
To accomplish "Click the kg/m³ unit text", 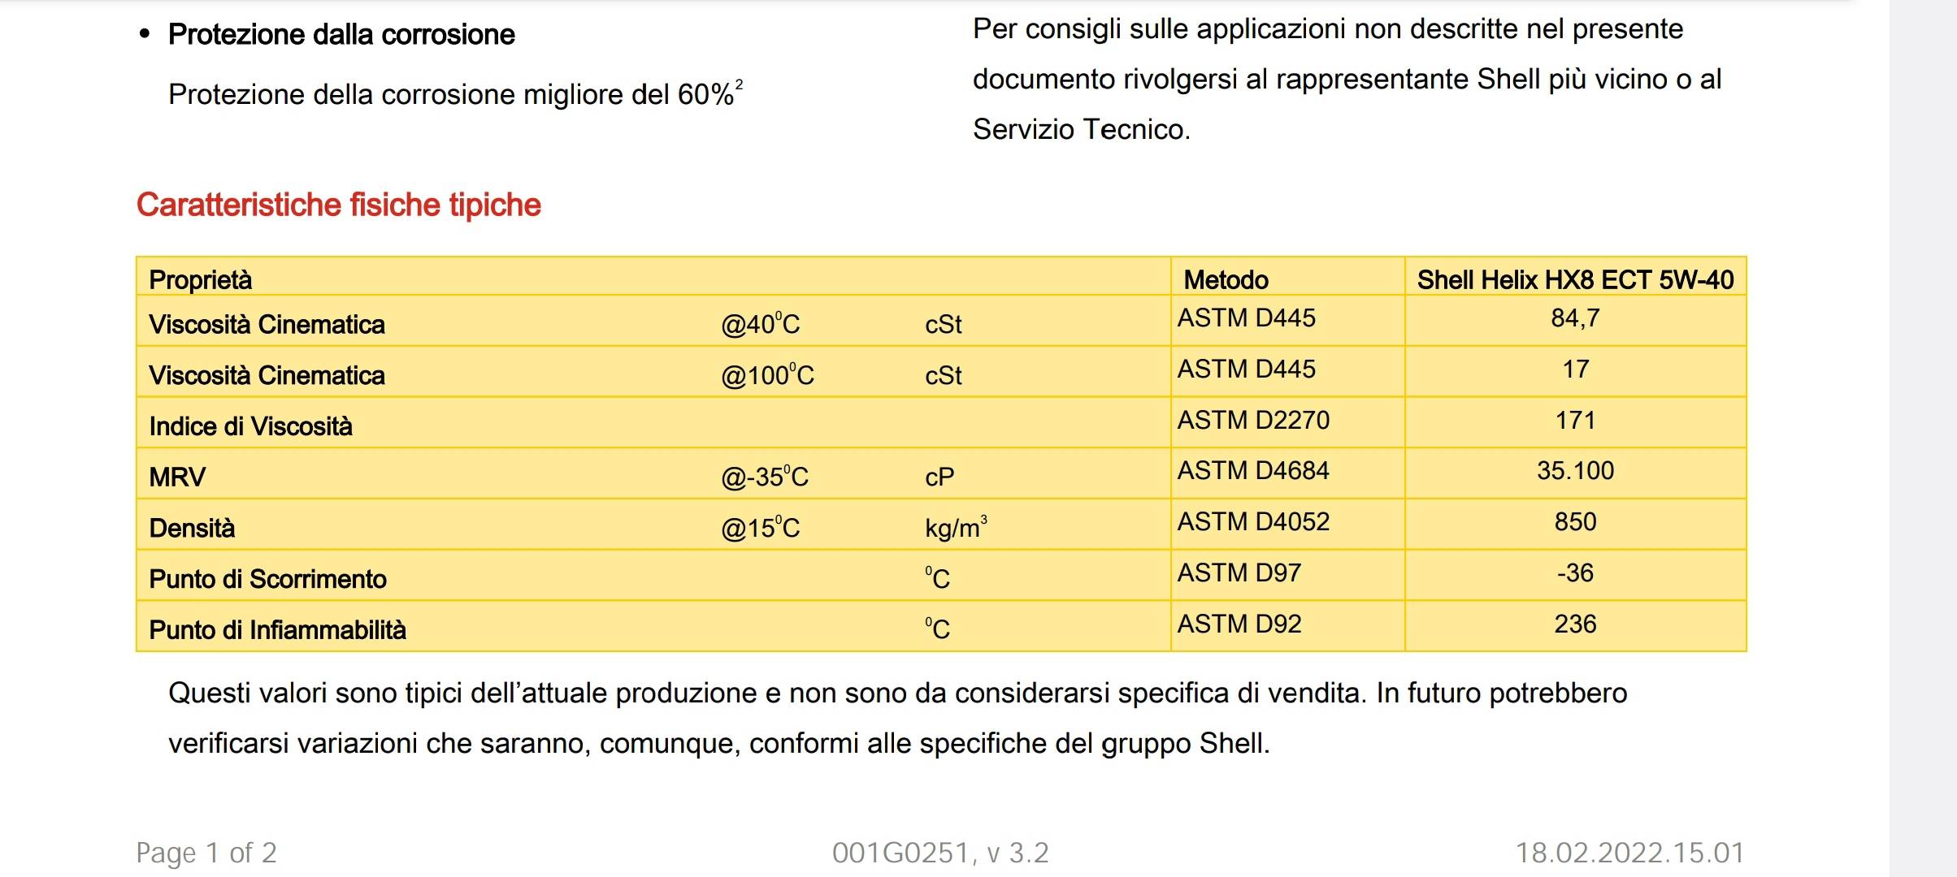I will coord(956,528).
